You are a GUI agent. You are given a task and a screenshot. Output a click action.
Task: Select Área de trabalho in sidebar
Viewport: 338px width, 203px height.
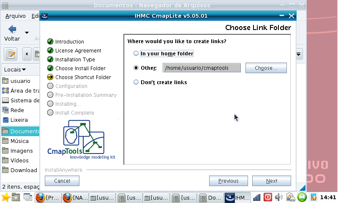[x=20, y=91]
